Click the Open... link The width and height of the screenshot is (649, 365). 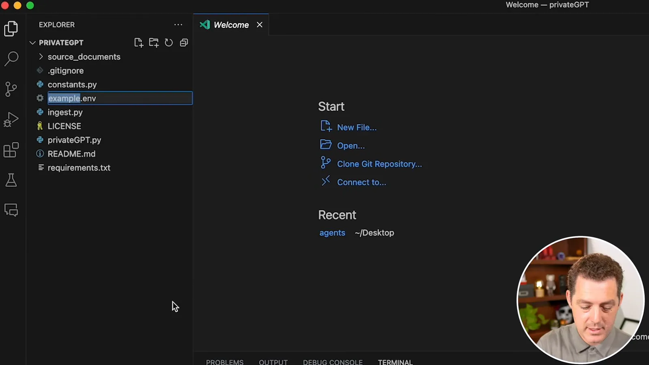click(351, 146)
